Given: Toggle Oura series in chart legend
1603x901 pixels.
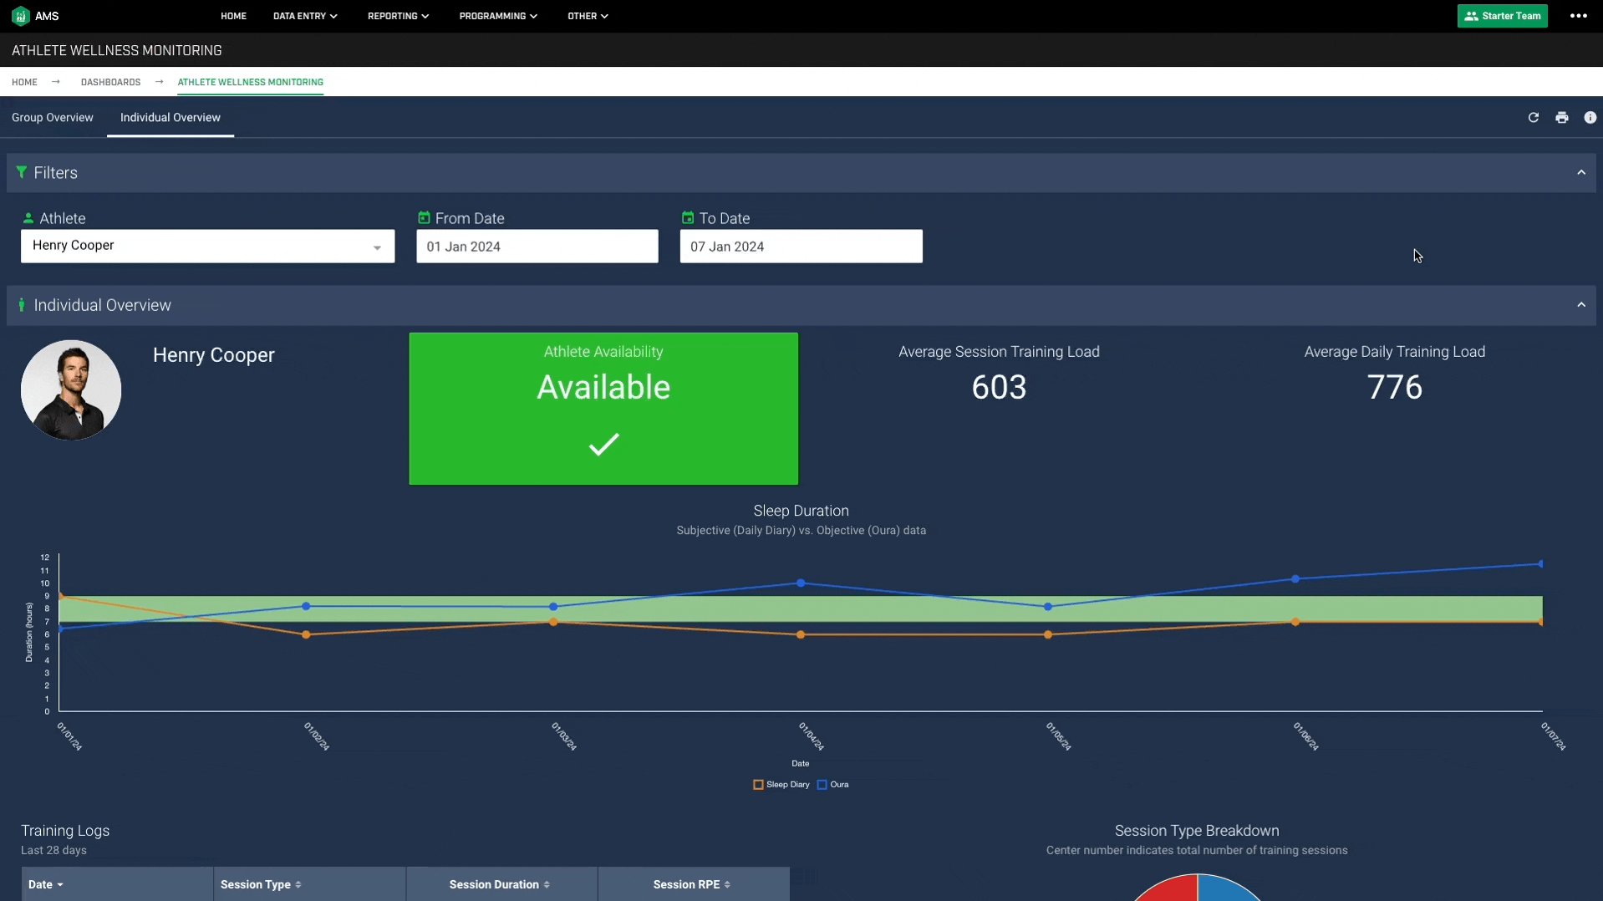Looking at the screenshot, I should (833, 785).
